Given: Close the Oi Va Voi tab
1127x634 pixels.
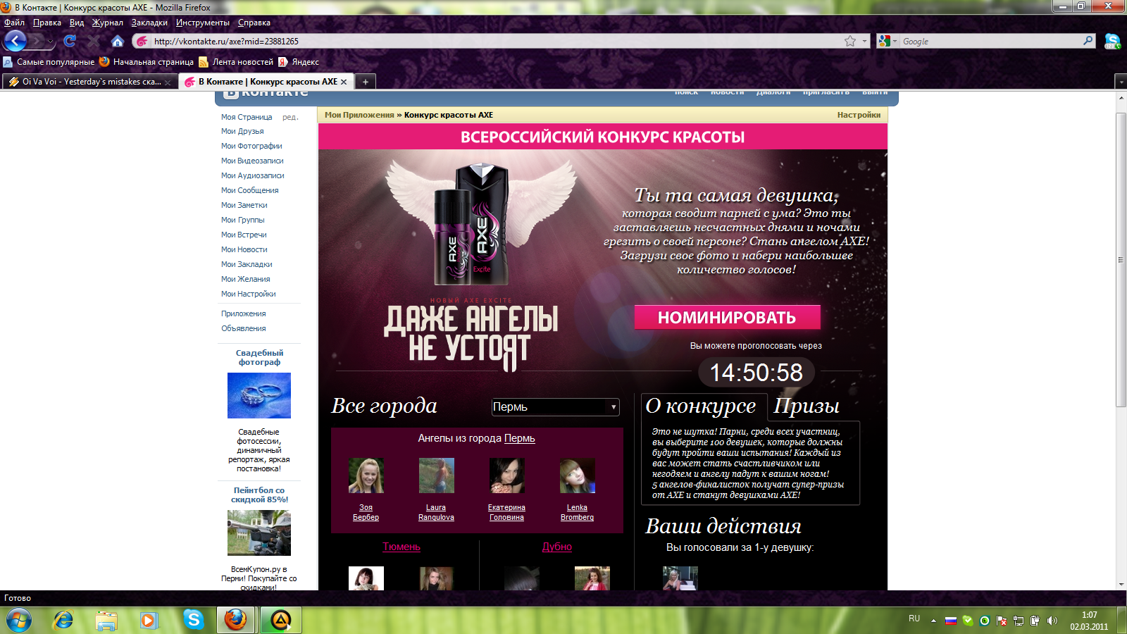Looking at the screenshot, I should (168, 82).
